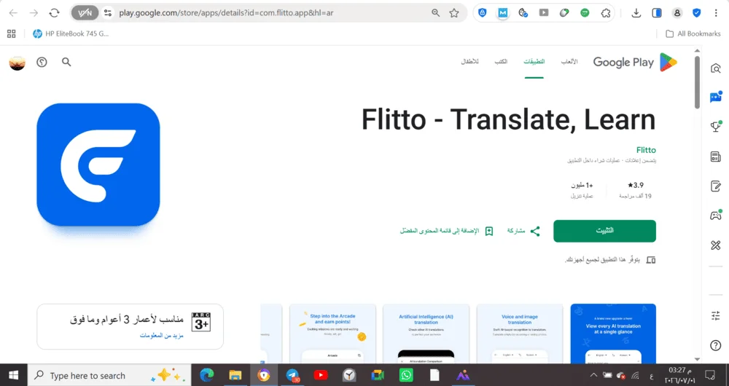
Task: Open the site information icon
Action: [108, 13]
